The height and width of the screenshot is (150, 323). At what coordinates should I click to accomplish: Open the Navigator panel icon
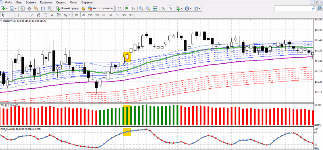pyautogui.click(x=36, y=8)
